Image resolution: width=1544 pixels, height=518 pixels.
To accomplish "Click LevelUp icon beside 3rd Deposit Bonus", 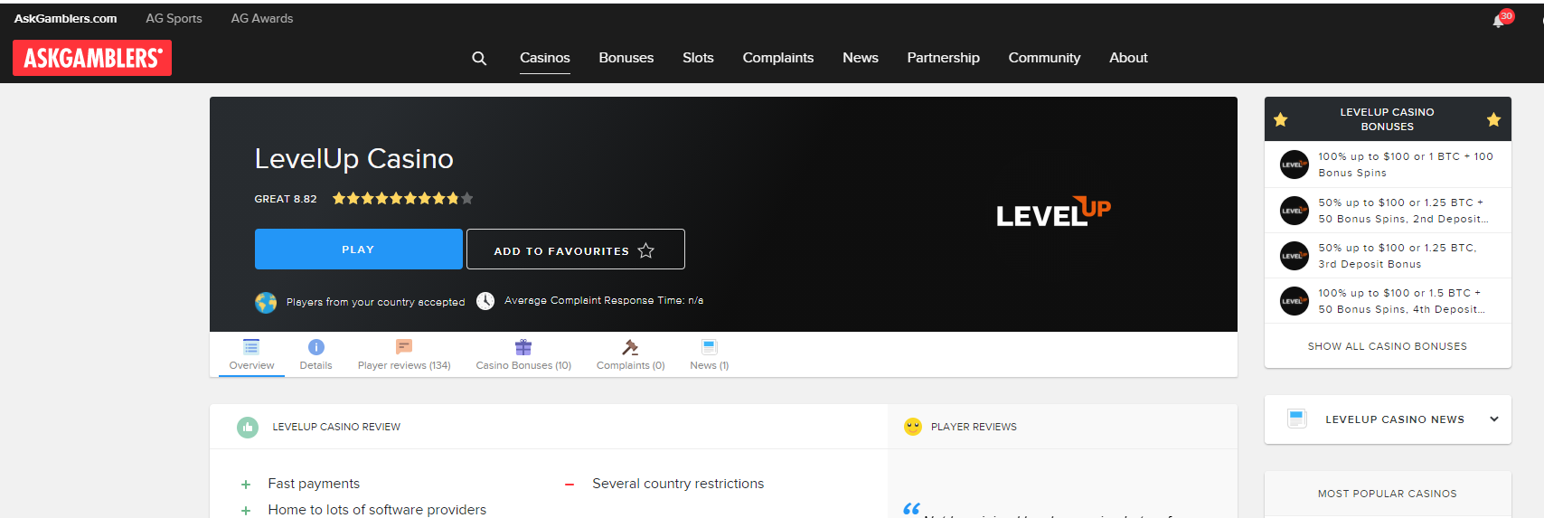I will click(1295, 256).
